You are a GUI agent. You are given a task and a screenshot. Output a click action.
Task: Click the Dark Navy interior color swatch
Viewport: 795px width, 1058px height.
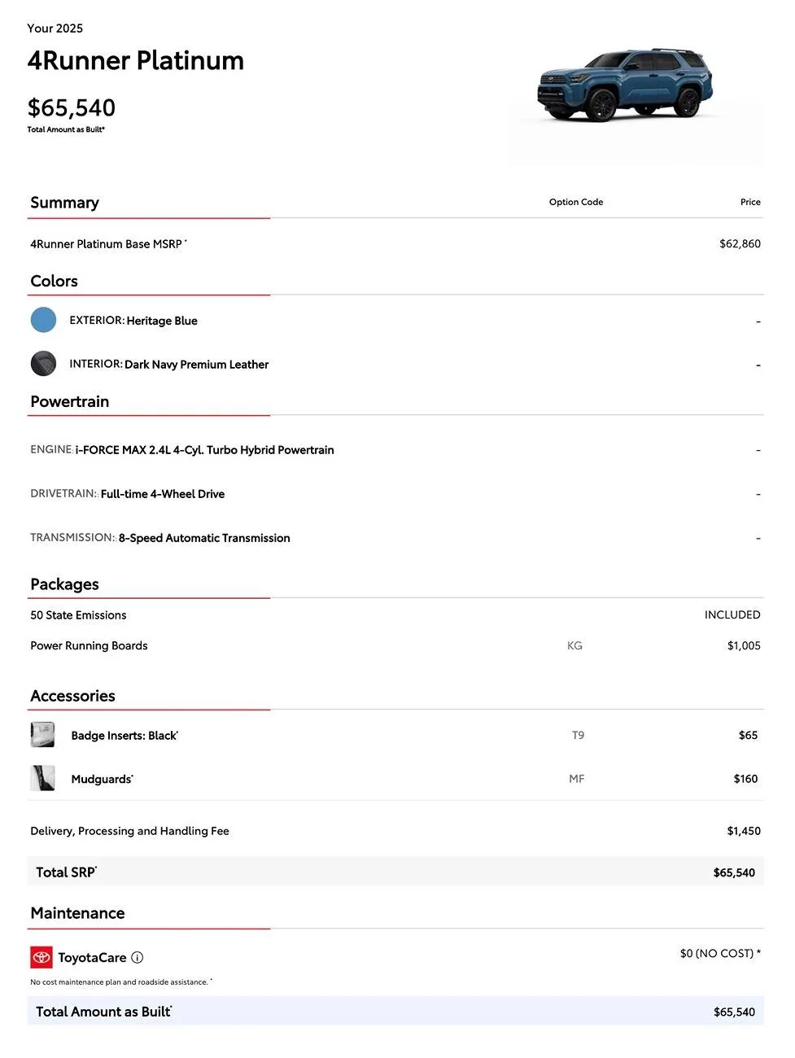click(x=43, y=364)
